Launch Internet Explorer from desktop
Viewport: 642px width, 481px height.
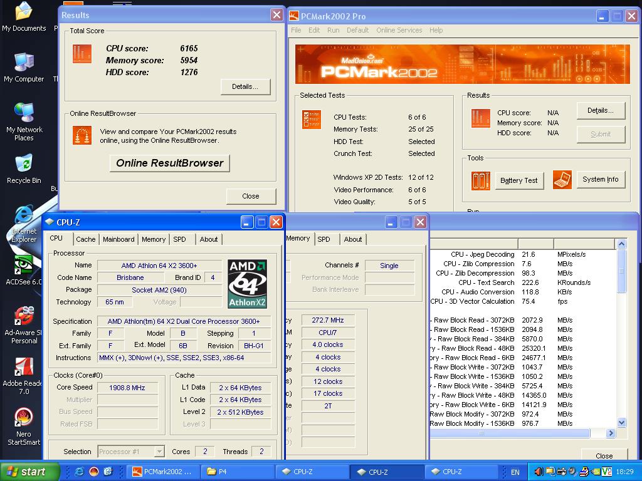[x=24, y=224]
